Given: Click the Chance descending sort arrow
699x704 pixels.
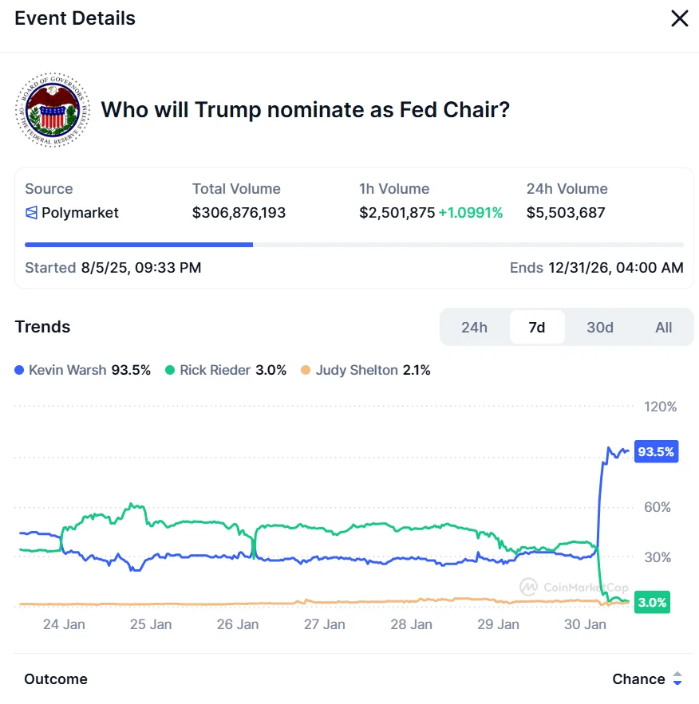Looking at the screenshot, I should click(x=678, y=683).
